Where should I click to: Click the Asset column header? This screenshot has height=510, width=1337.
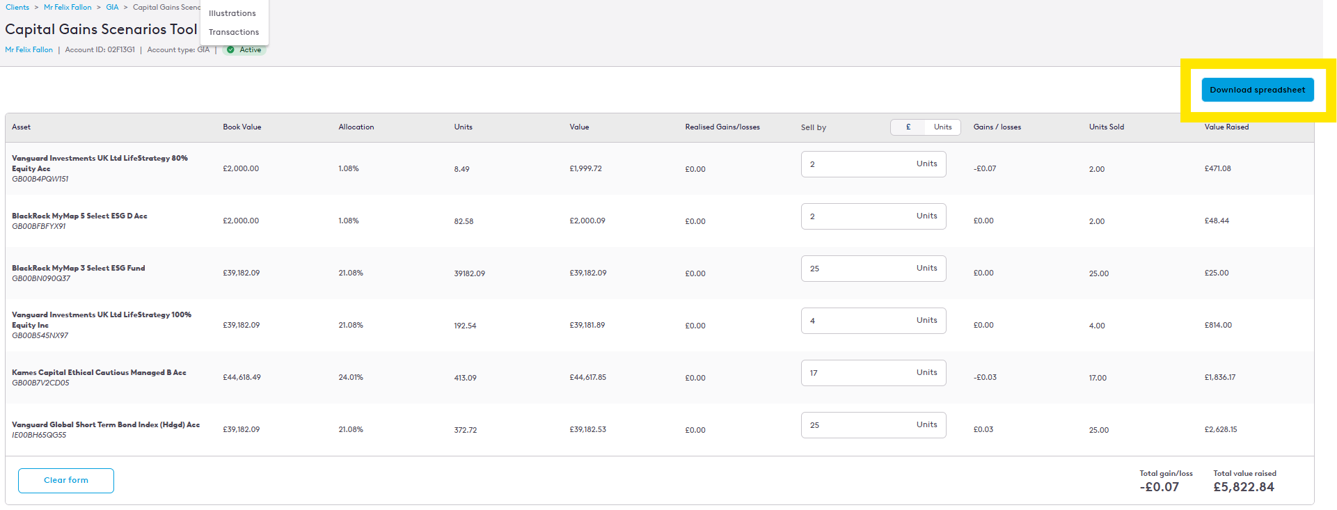[x=22, y=127]
